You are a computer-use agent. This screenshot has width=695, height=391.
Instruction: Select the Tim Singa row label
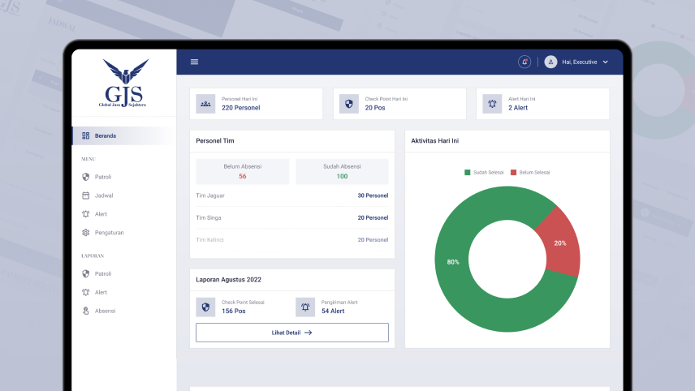click(x=209, y=217)
